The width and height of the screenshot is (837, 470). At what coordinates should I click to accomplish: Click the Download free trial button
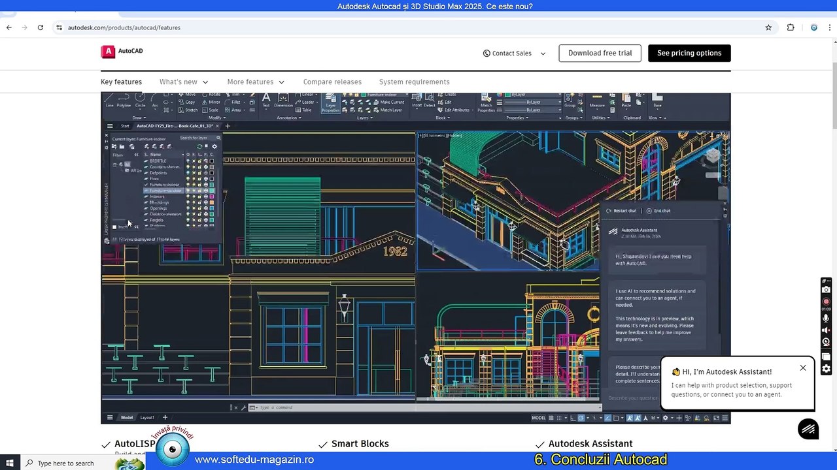[600, 54]
